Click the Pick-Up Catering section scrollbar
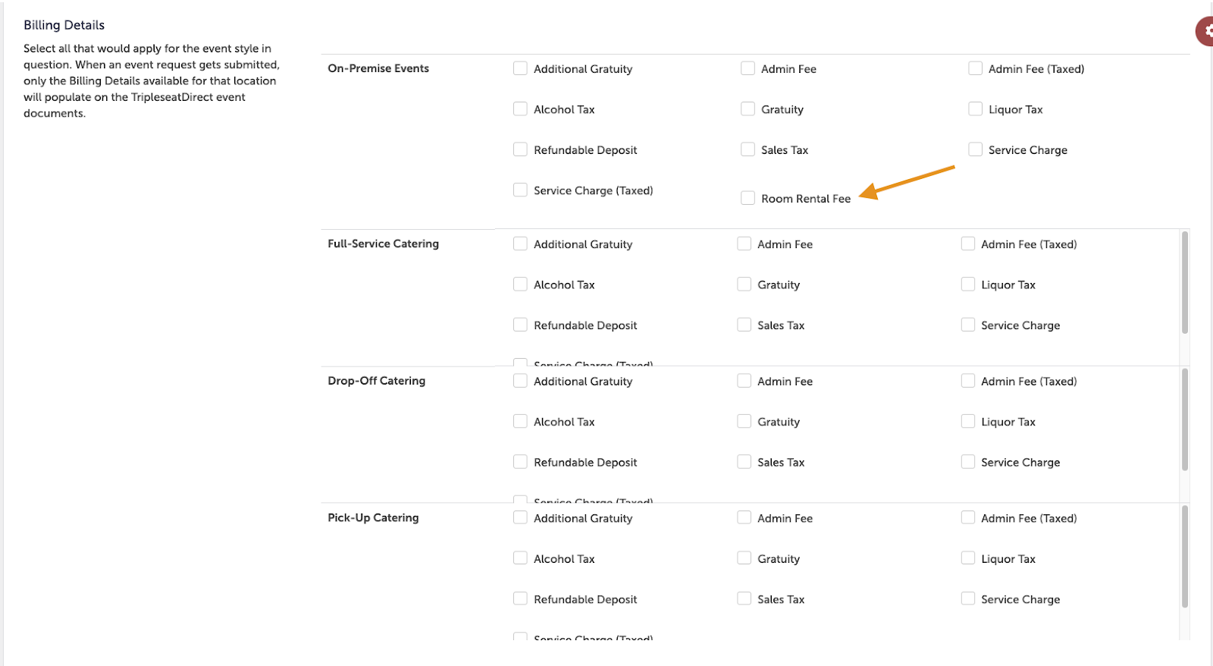Screen dimensions: 1213x666 pos(1184,557)
